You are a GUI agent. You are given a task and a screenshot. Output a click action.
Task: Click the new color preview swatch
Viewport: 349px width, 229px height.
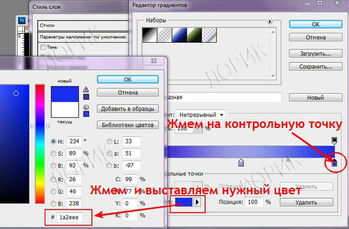pos(65,94)
